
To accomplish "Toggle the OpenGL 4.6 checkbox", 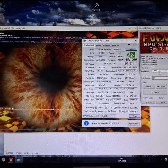I will tap(127, 111).
